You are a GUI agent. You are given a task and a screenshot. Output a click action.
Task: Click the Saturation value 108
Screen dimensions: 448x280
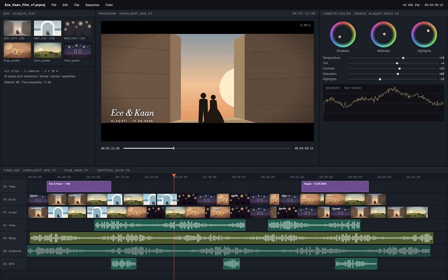click(x=442, y=74)
